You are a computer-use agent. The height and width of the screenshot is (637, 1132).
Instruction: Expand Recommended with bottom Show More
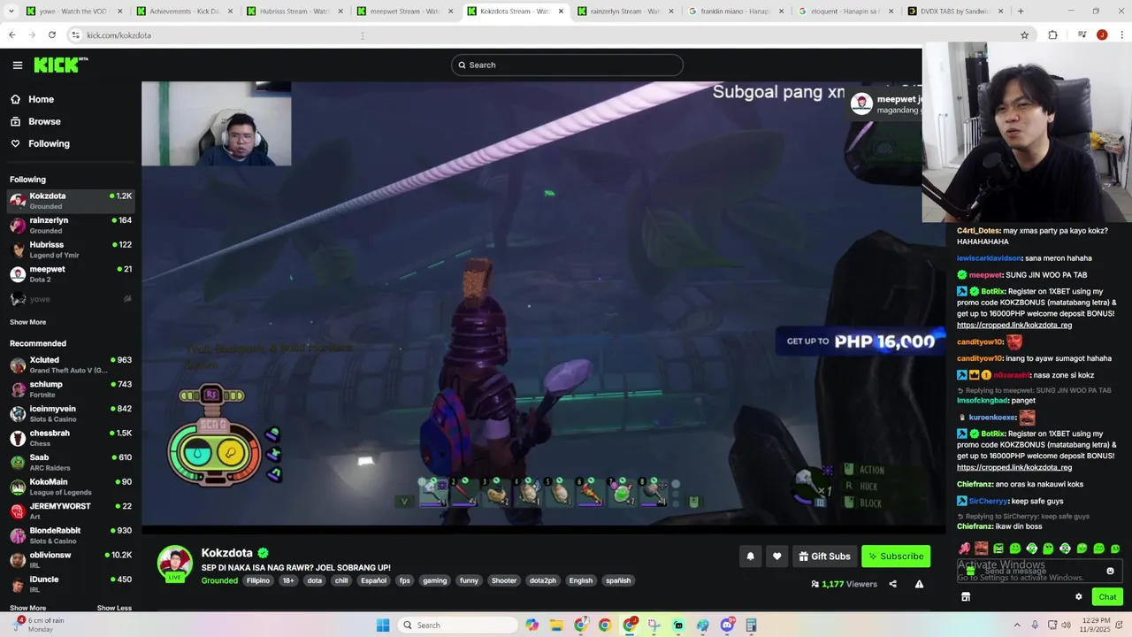[27, 608]
